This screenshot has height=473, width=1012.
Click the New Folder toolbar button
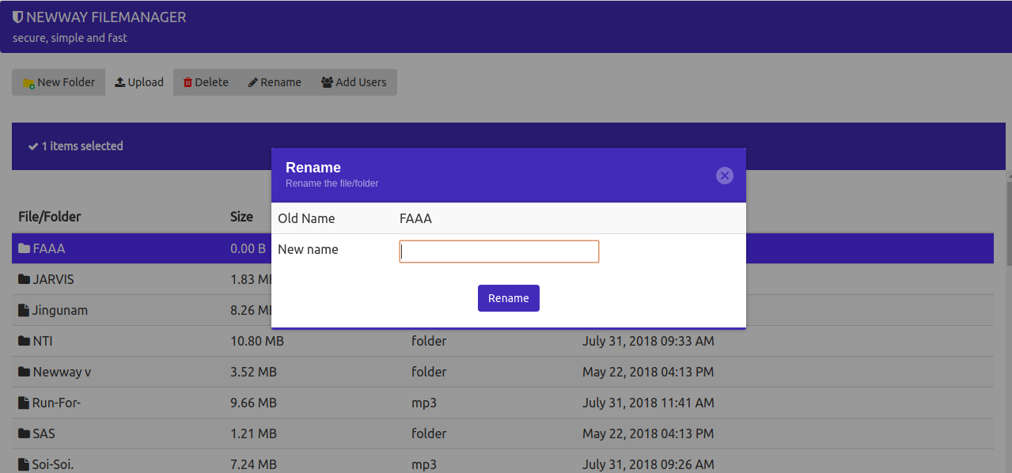59,82
